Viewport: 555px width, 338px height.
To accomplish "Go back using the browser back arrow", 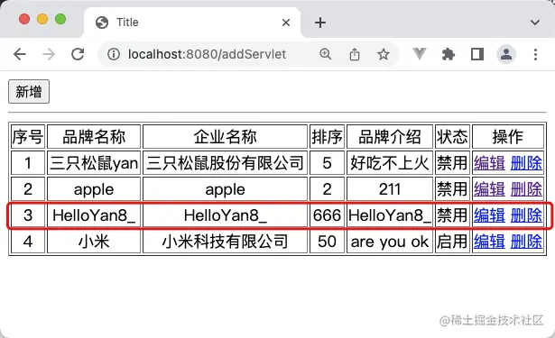I will tap(20, 54).
